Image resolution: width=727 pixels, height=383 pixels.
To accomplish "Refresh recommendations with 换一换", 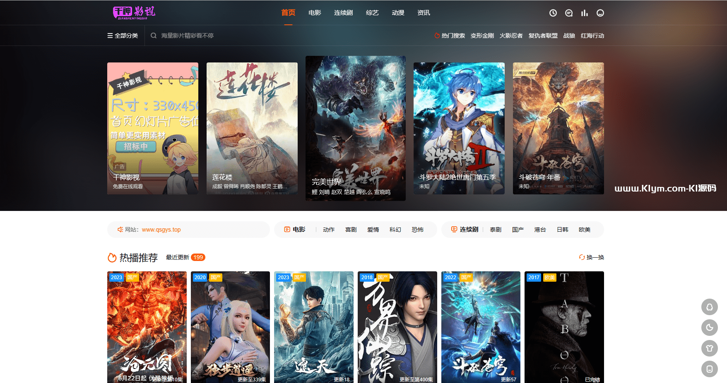I will [592, 257].
